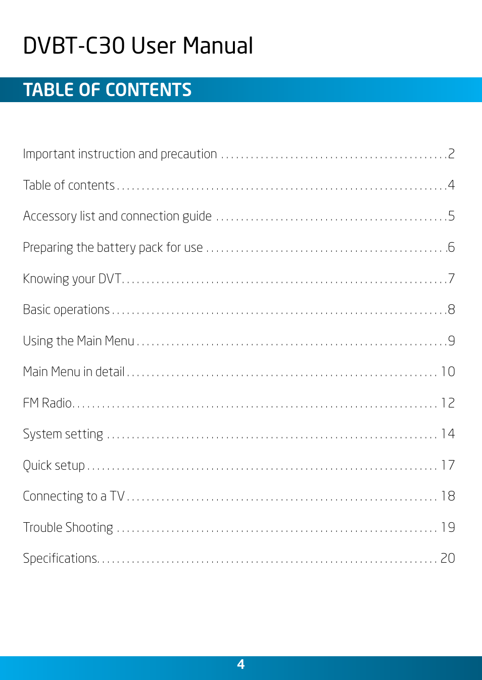This screenshot has height=680, width=482.
Task: Jump to the Basic operations section
Action: (66, 309)
